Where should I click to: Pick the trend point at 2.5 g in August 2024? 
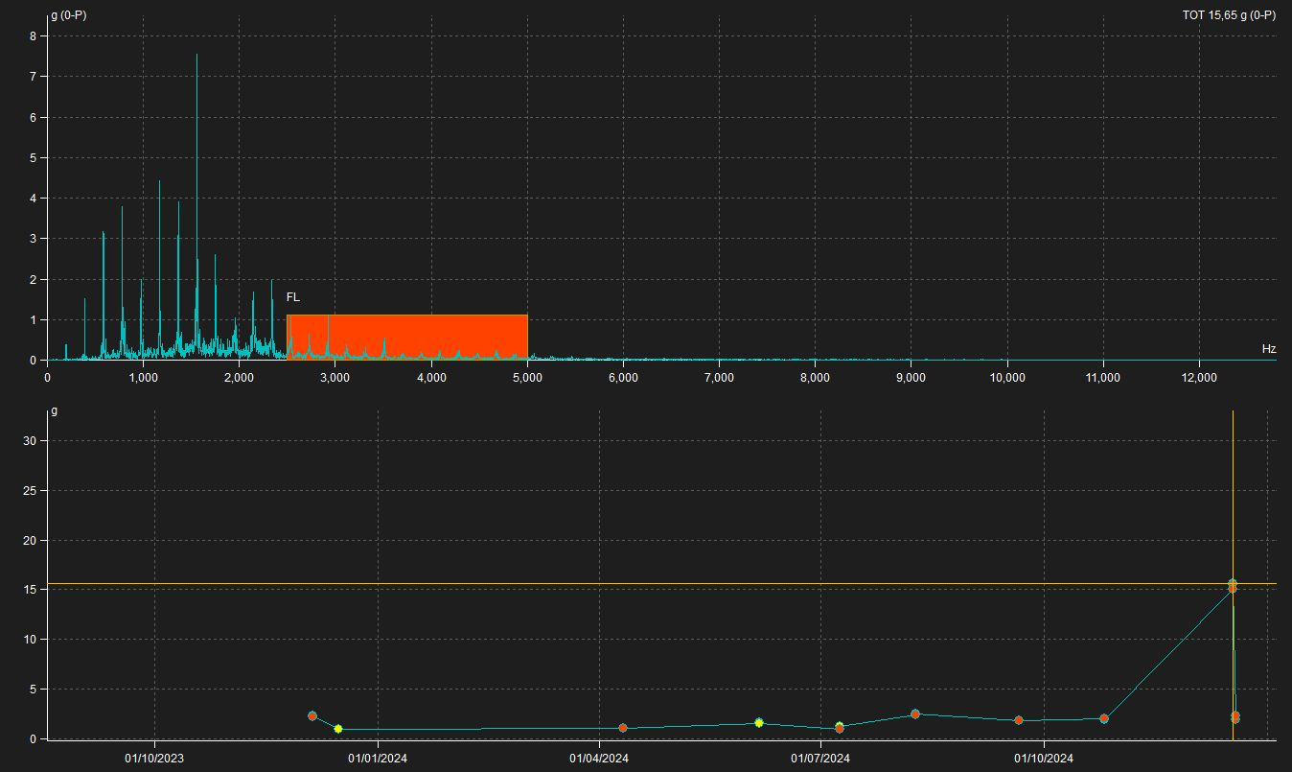click(x=915, y=714)
